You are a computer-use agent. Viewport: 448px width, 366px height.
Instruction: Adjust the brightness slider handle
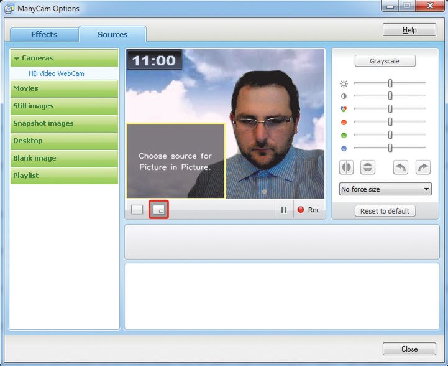point(390,83)
